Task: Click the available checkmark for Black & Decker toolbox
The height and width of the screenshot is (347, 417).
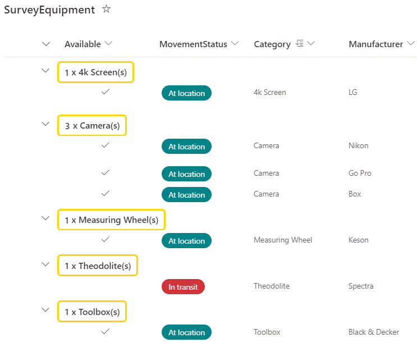Action: pos(105,331)
